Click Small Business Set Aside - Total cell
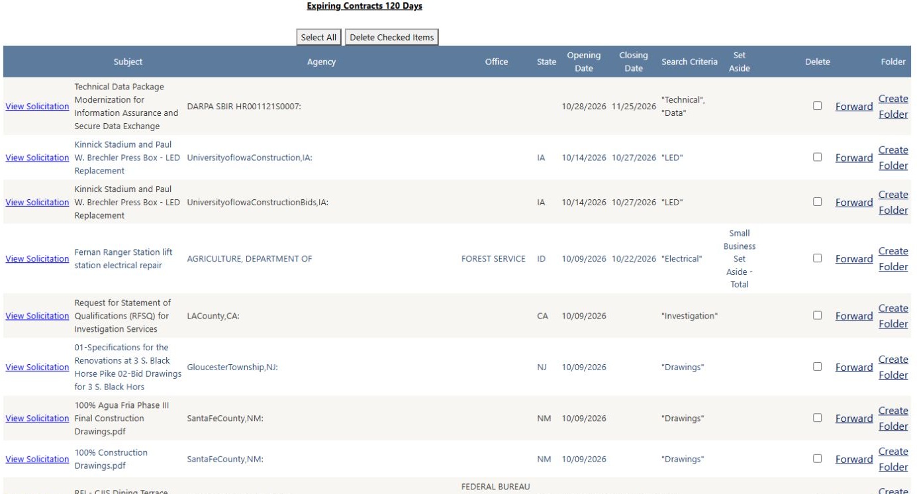Screen dimensions: 917x494 [740, 259]
